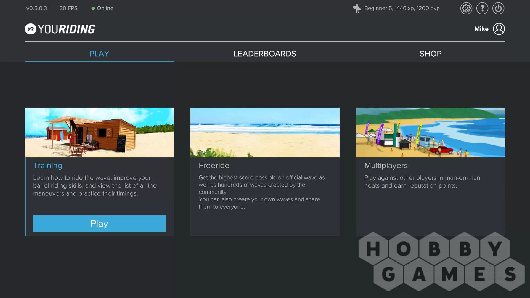Image resolution: width=530 pixels, height=298 pixels.
Task: Click the Training card title
Action: 47,166
